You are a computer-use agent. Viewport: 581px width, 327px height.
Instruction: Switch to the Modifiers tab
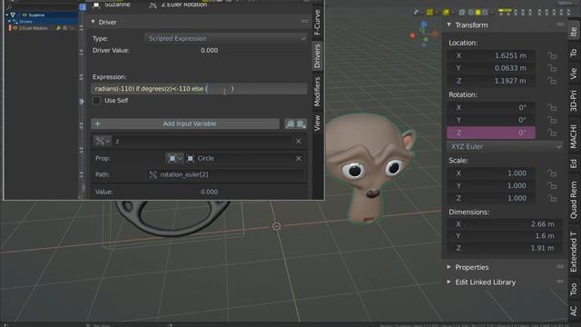tap(317, 91)
